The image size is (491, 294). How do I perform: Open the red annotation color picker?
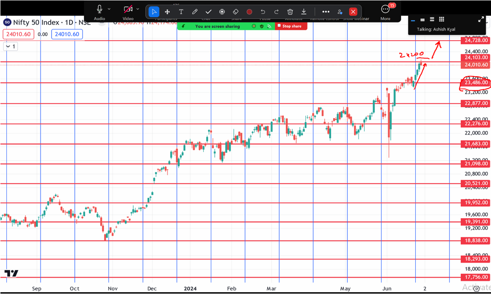(x=249, y=12)
